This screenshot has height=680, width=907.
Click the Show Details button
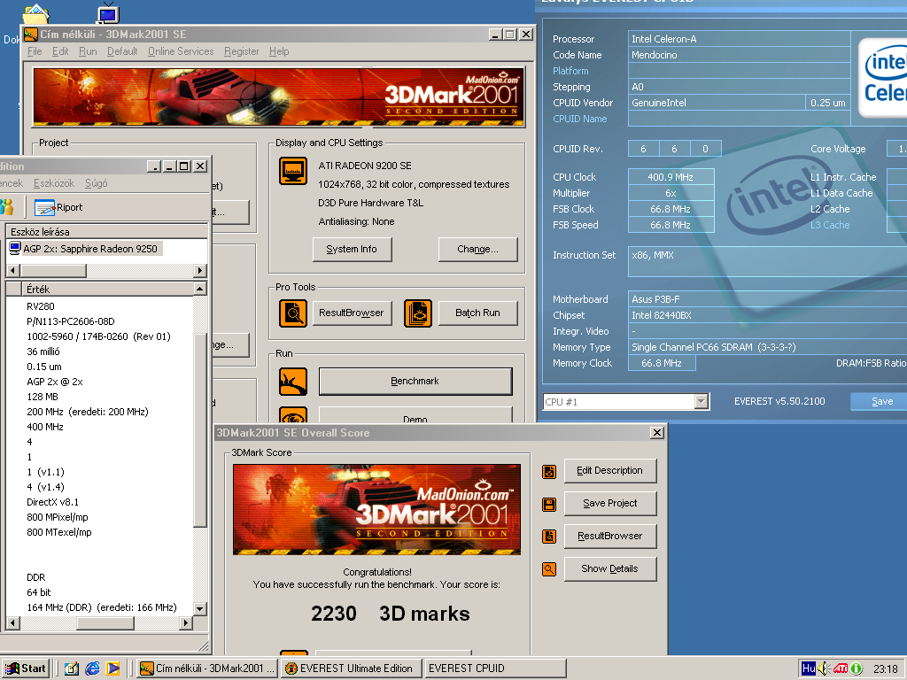[x=610, y=569]
